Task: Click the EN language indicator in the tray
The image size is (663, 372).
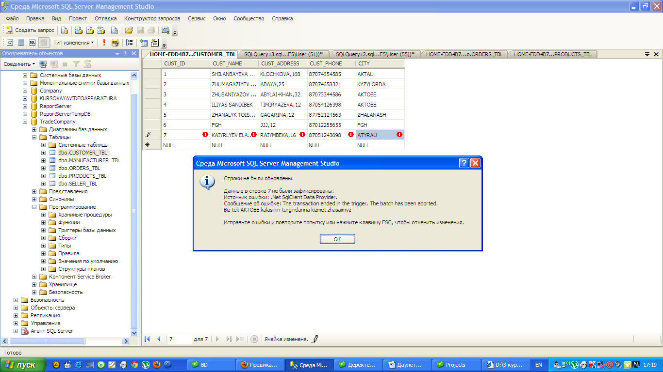Action: pyautogui.click(x=539, y=365)
